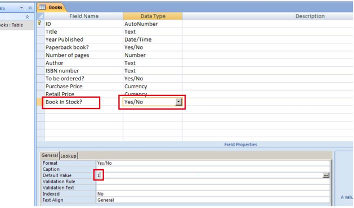Switch to the Lookup tab
The image size is (354, 208).
[69, 156]
